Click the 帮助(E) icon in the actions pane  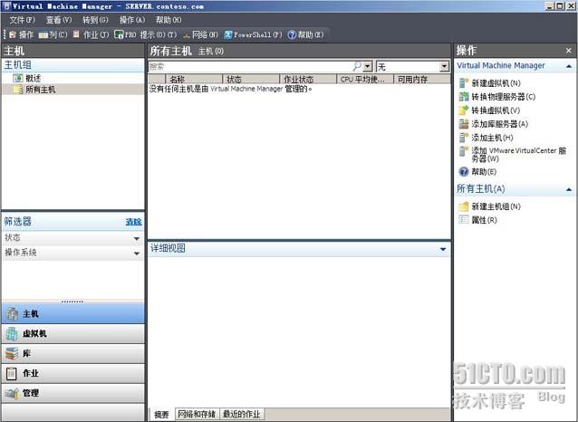point(463,171)
